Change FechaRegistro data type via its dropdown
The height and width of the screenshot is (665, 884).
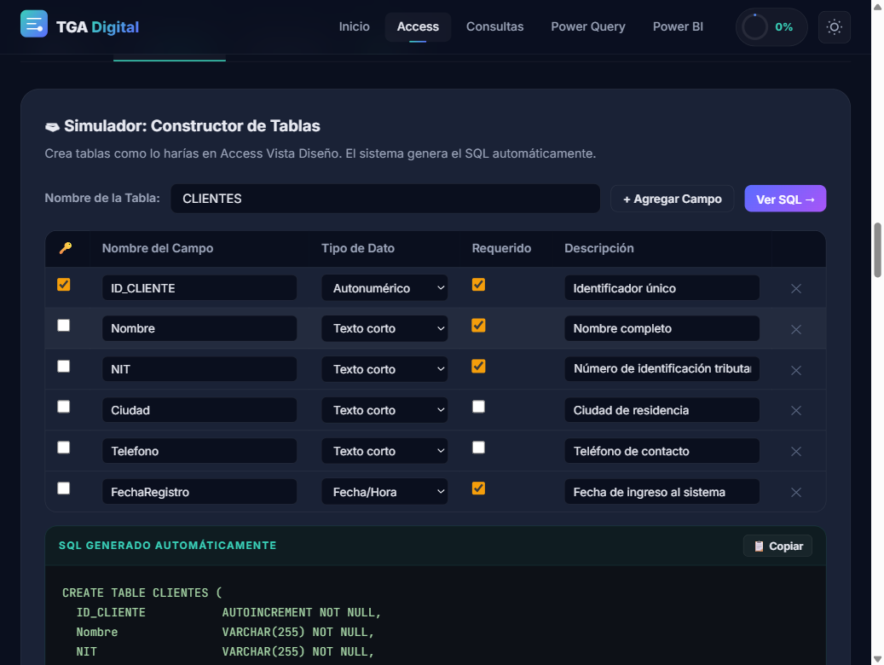coord(384,491)
